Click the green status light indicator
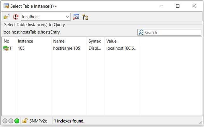The image size is (204, 127). pos(17,121)
